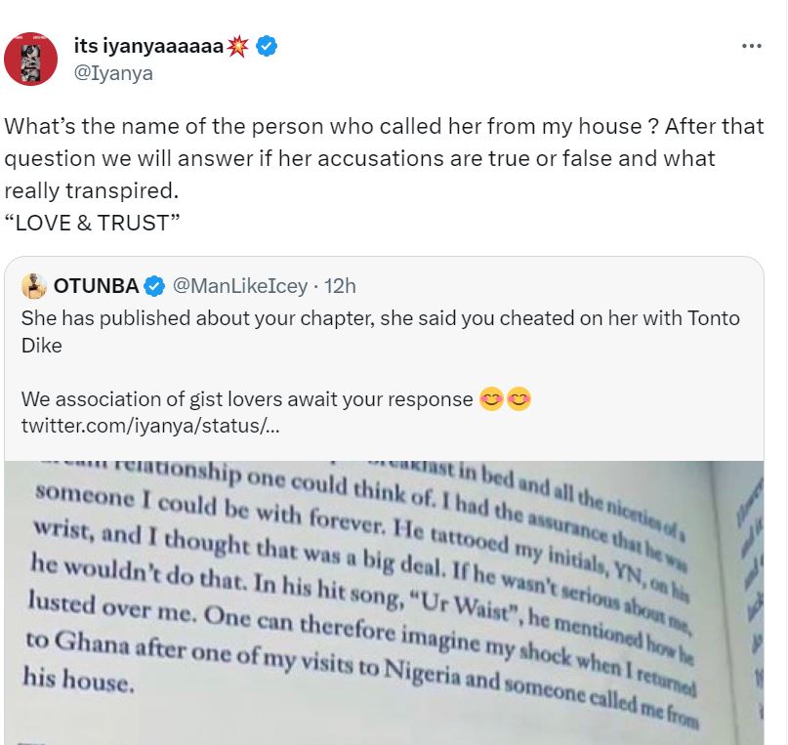
Task: Click the gist lovers await response line
Action: pyautogui.click(x=247, y=399)
